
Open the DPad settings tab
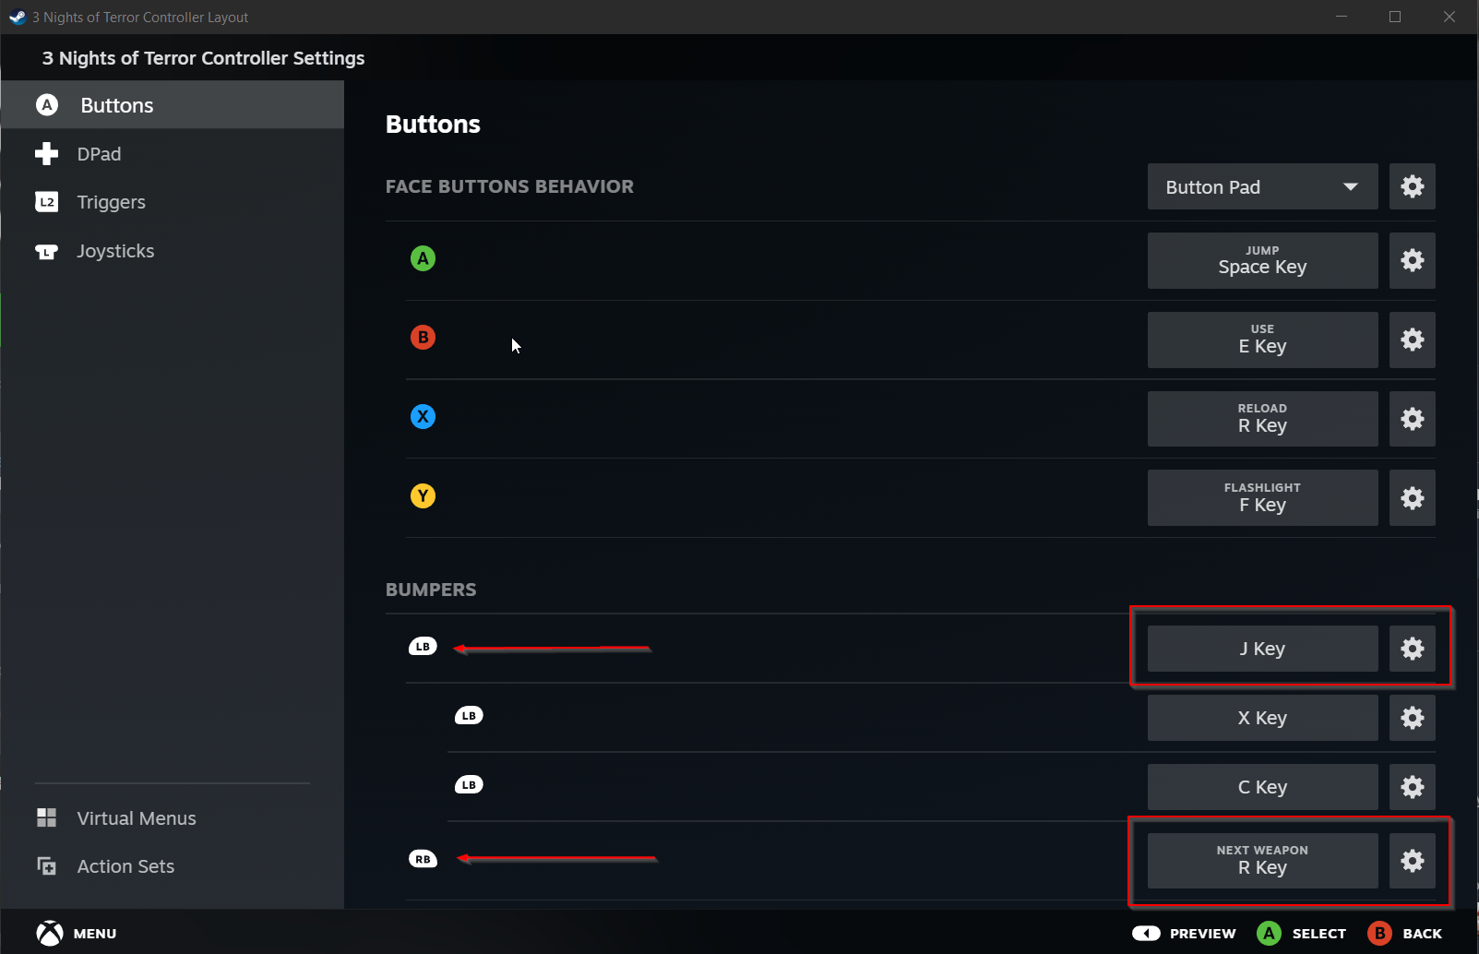tap(99, 154)
